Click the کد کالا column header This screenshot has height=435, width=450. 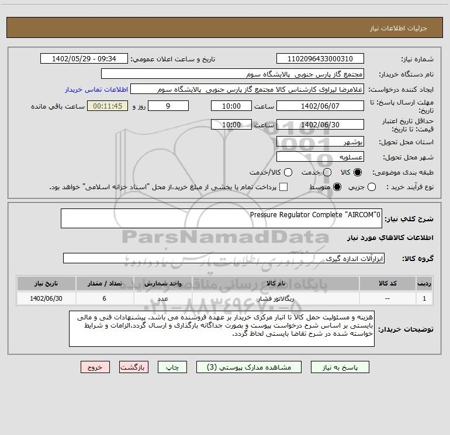387,283
